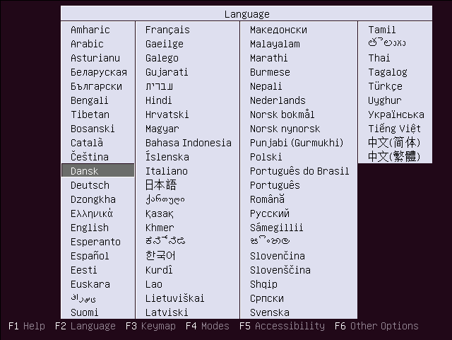Open F4 Modes options

[x=208, y=326]
